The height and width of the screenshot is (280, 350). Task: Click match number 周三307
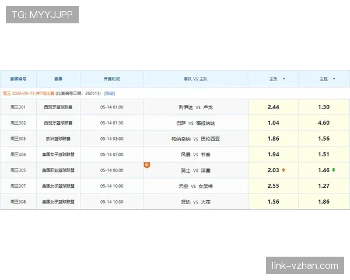pos(18,186)
